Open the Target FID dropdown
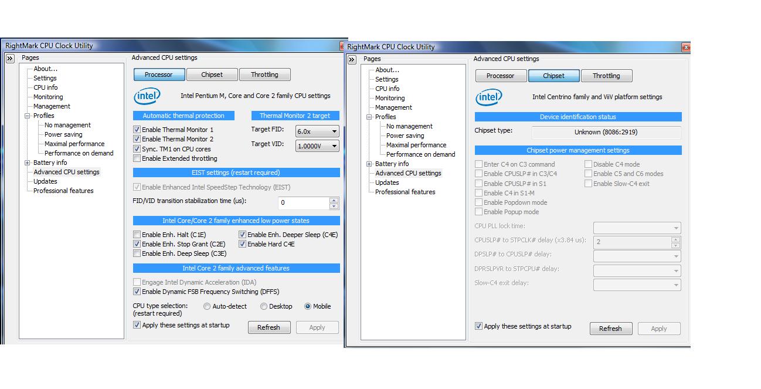 (x=317, y=131)
